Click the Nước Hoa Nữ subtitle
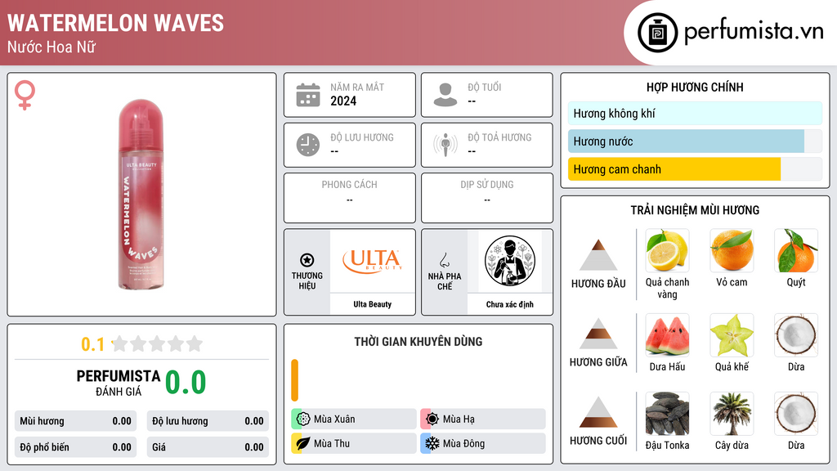The image size is (837, 471). tap(51, 47)
